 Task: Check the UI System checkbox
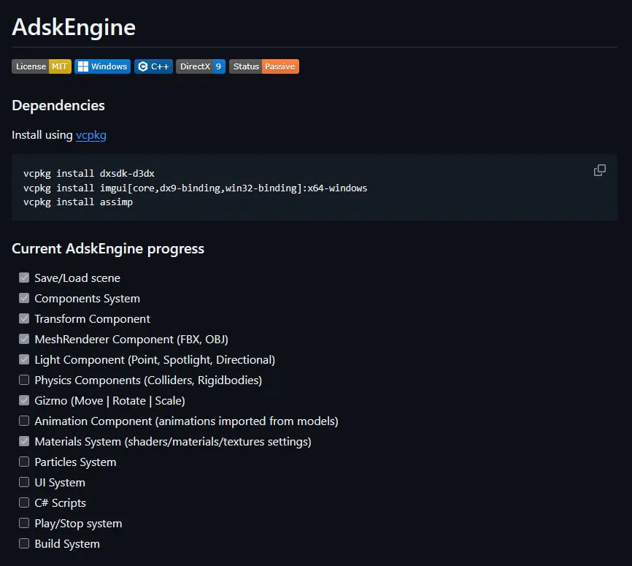(24, 482)
